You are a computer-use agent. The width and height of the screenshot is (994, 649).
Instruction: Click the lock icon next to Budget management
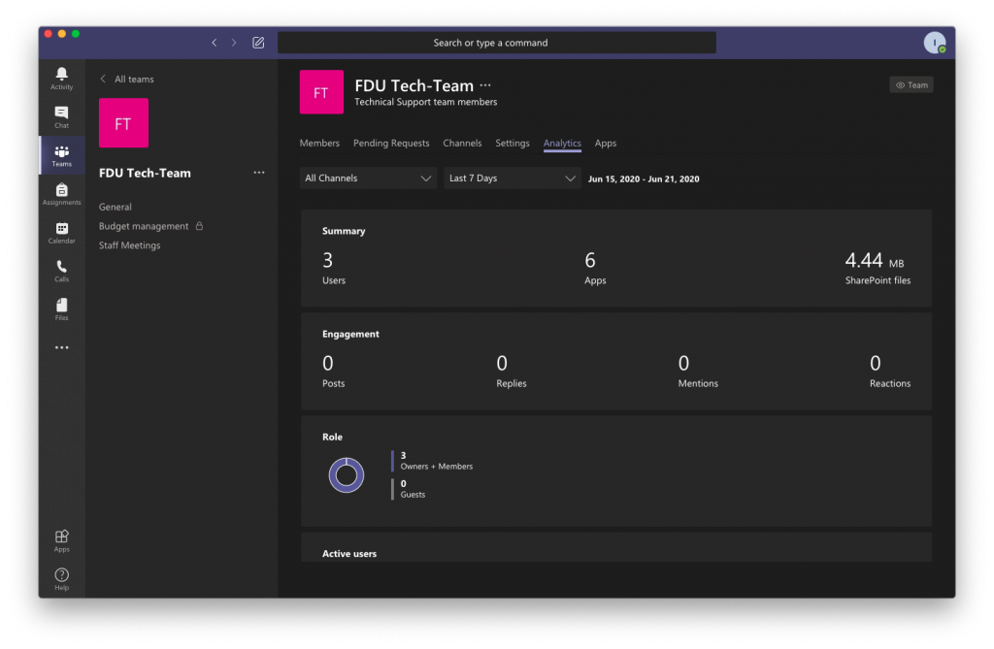[x=199, y=226]
